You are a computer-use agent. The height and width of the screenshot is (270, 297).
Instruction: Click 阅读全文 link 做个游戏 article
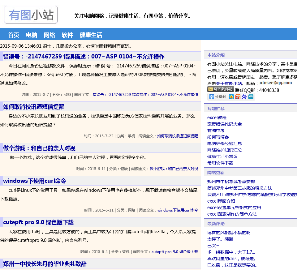(174, 169)
